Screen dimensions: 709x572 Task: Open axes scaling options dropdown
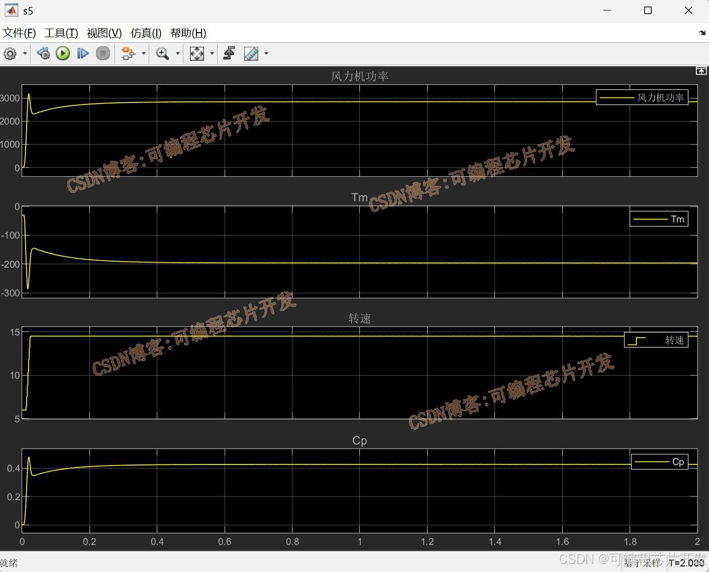pyautogui.click(x=212, y=54)
